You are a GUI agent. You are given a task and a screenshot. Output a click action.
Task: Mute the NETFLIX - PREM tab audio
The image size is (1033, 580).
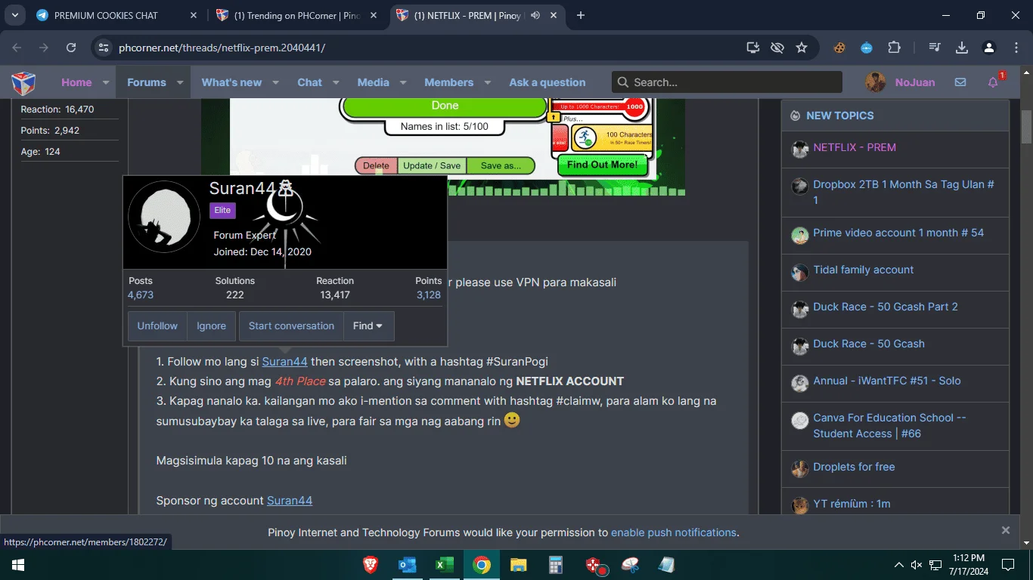[535, 15]
